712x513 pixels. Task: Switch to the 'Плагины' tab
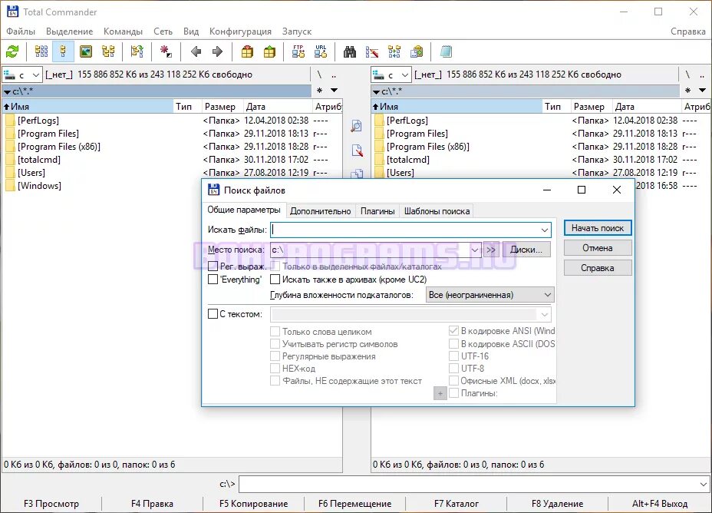377,211
